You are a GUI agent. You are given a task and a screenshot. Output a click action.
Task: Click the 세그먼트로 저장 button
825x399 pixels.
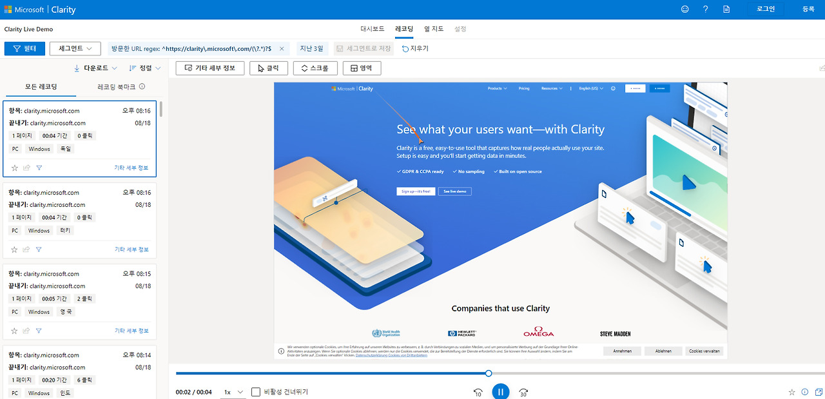364,48
